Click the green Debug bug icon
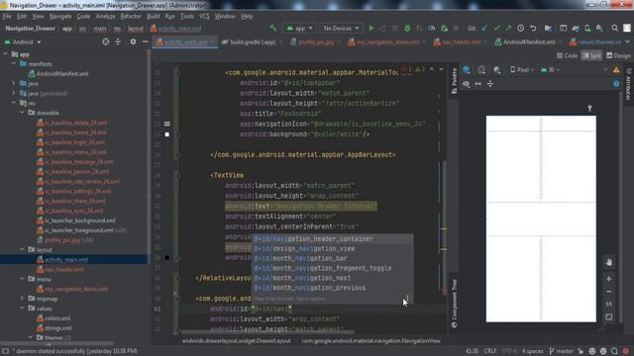The height and width of the screenshot is (356, 634). (x=407, y=29)
